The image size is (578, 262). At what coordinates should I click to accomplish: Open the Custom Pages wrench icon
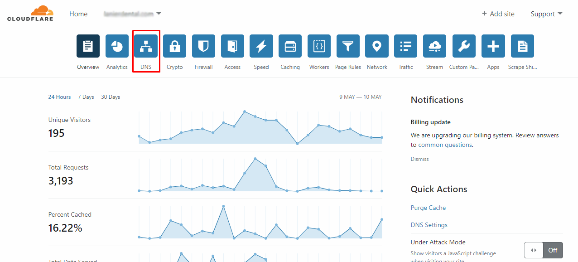pos(464,46)
